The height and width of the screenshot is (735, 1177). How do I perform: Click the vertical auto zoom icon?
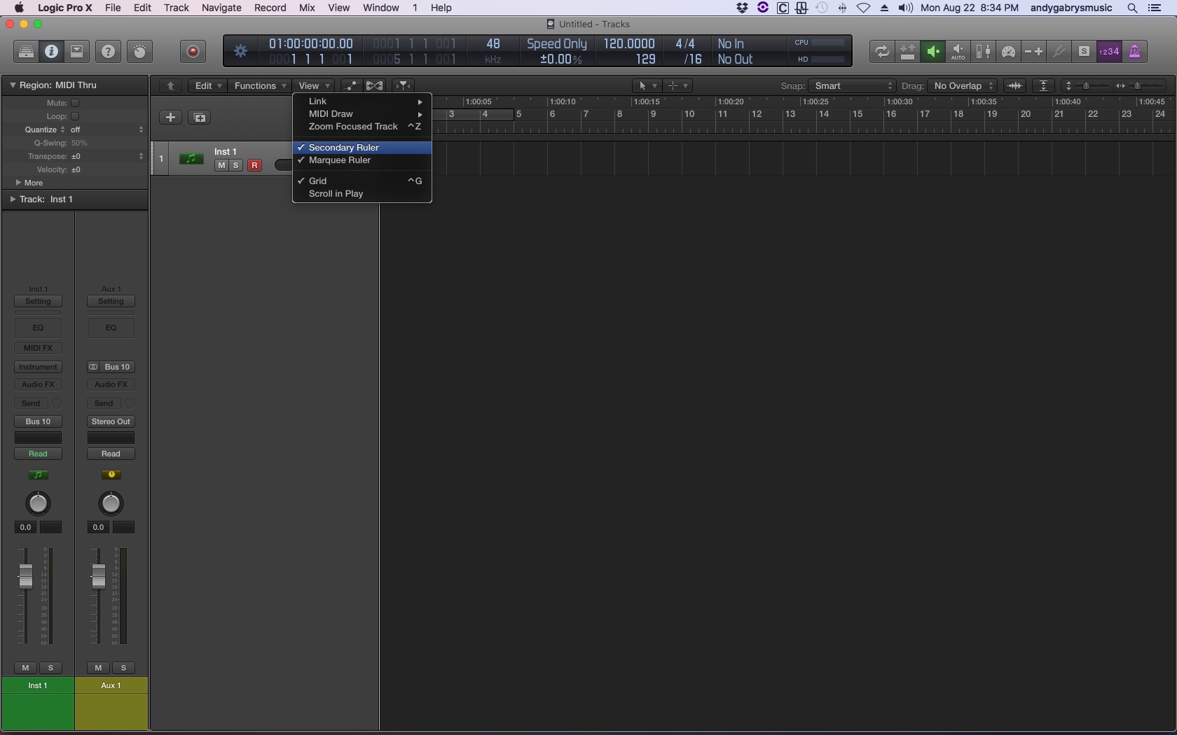1043,85
